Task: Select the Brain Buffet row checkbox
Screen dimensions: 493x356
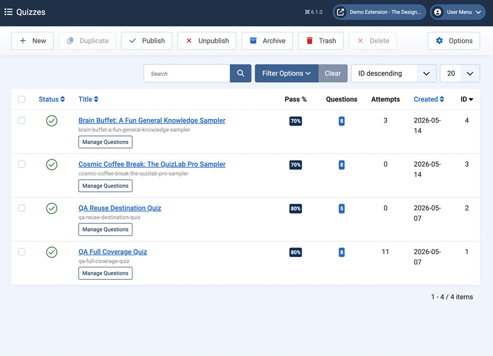Action: click(22, 120)
